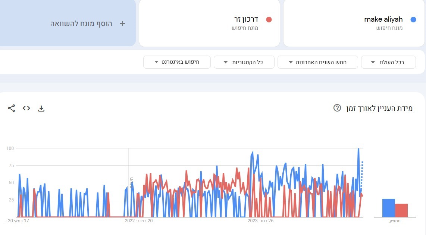Open the embed code icon
Viewport: 426px width, 235px height.
26,108
